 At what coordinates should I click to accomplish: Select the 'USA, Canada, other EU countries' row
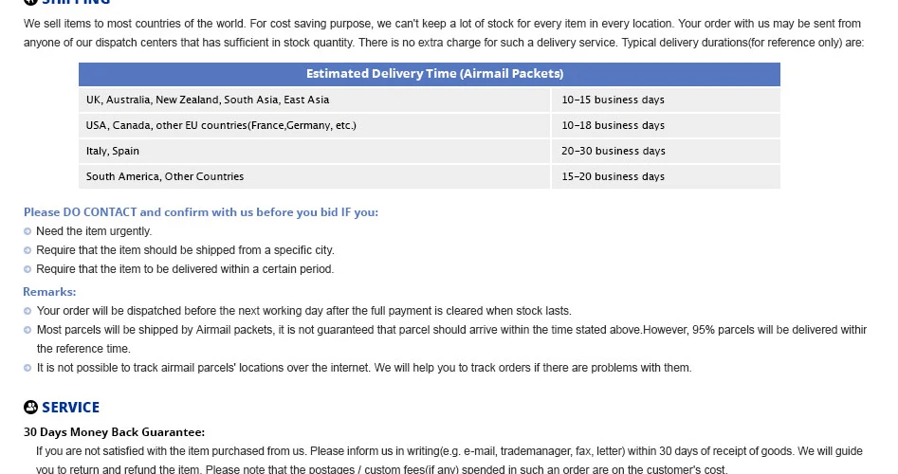pos(430,125)
